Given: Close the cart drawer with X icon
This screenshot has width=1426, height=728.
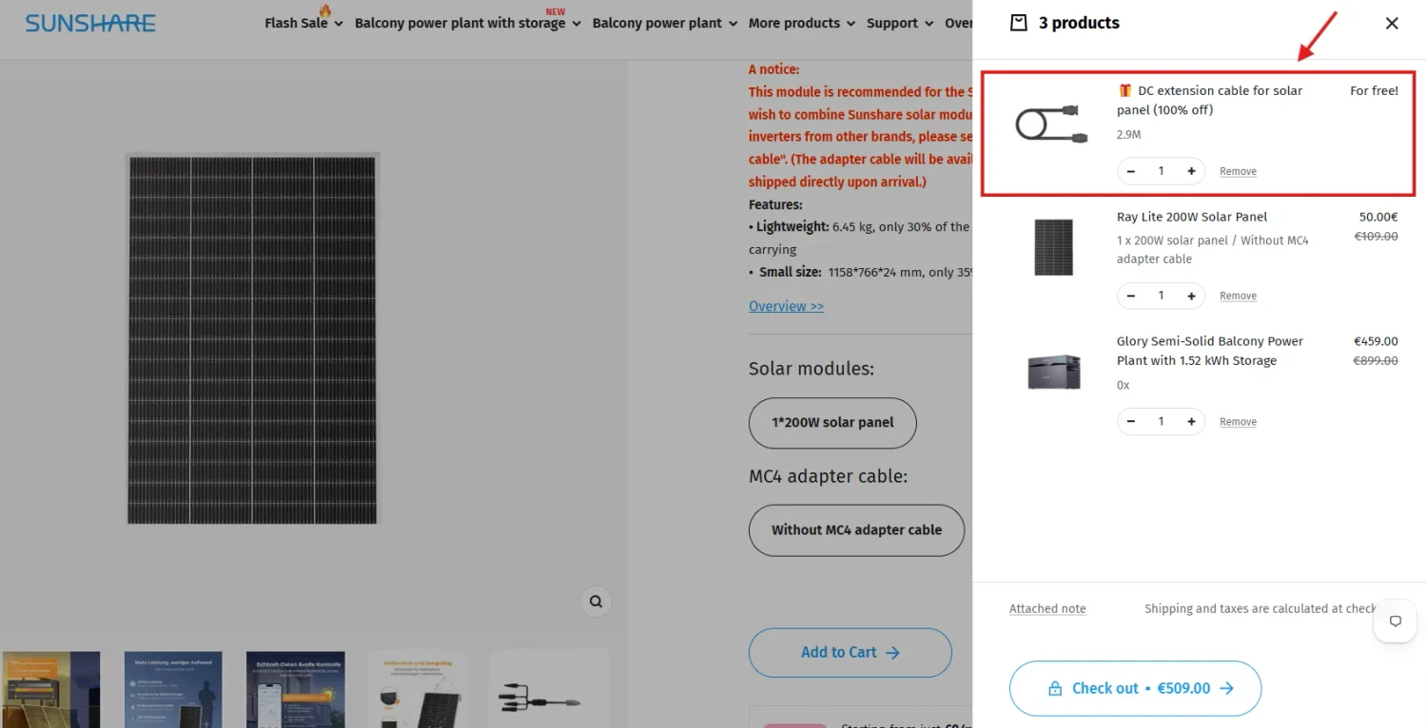Looking at the screenshot, I should 1392,23.
